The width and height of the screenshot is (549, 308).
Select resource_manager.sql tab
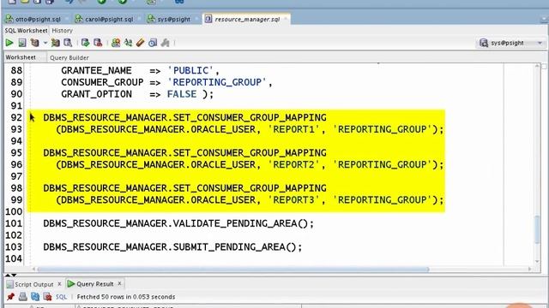click(x=247, y=19)
